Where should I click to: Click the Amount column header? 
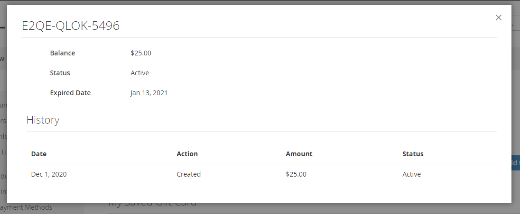(x=299, y=154)
